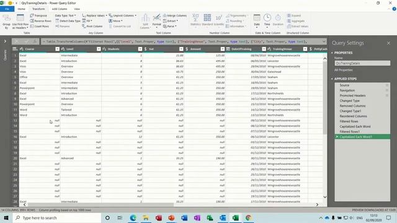Open the Fill dropdown
397x223 pixels.
87,21
